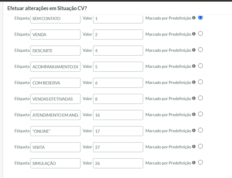Click the SEM CONTATO label field
The width and height of the screenshot is (232, 178).
coord(56,19)
